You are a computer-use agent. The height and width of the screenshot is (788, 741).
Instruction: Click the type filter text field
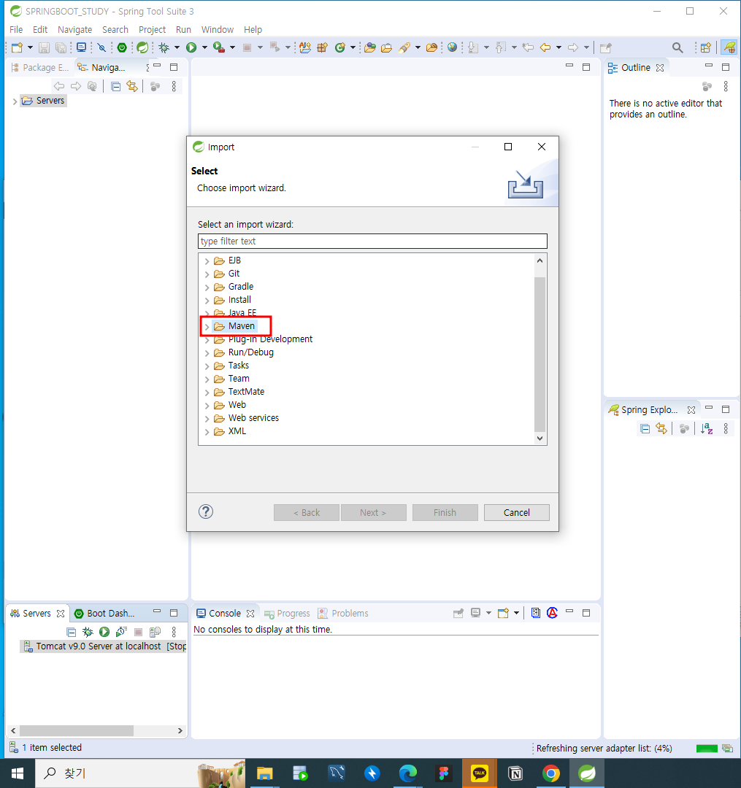(372, 242)
